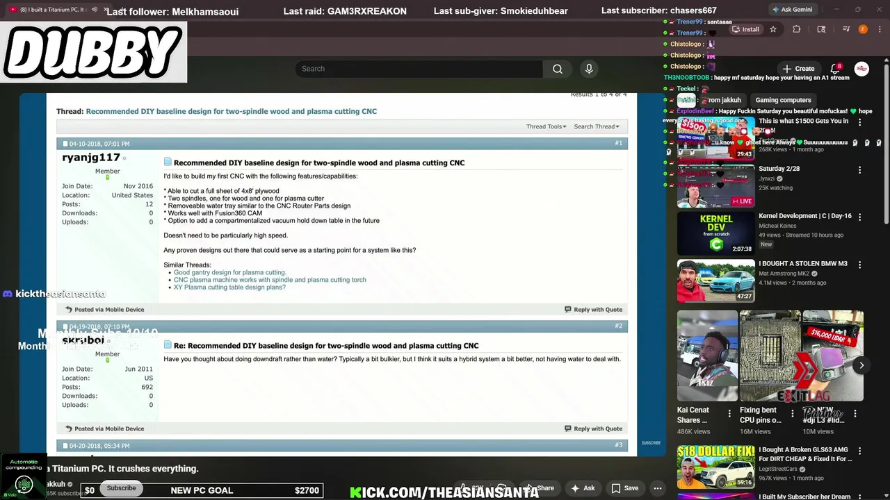The height and width of the screenshot is (500, 890).
Task: Open the orange E browser profile avatar
Action: click(x=863, y=29)
